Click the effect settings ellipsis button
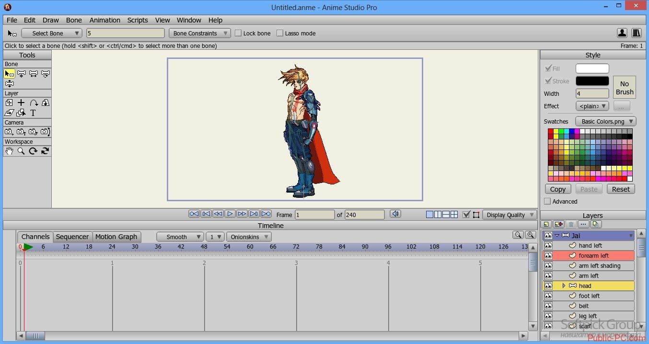 click(x=622, y=106)
